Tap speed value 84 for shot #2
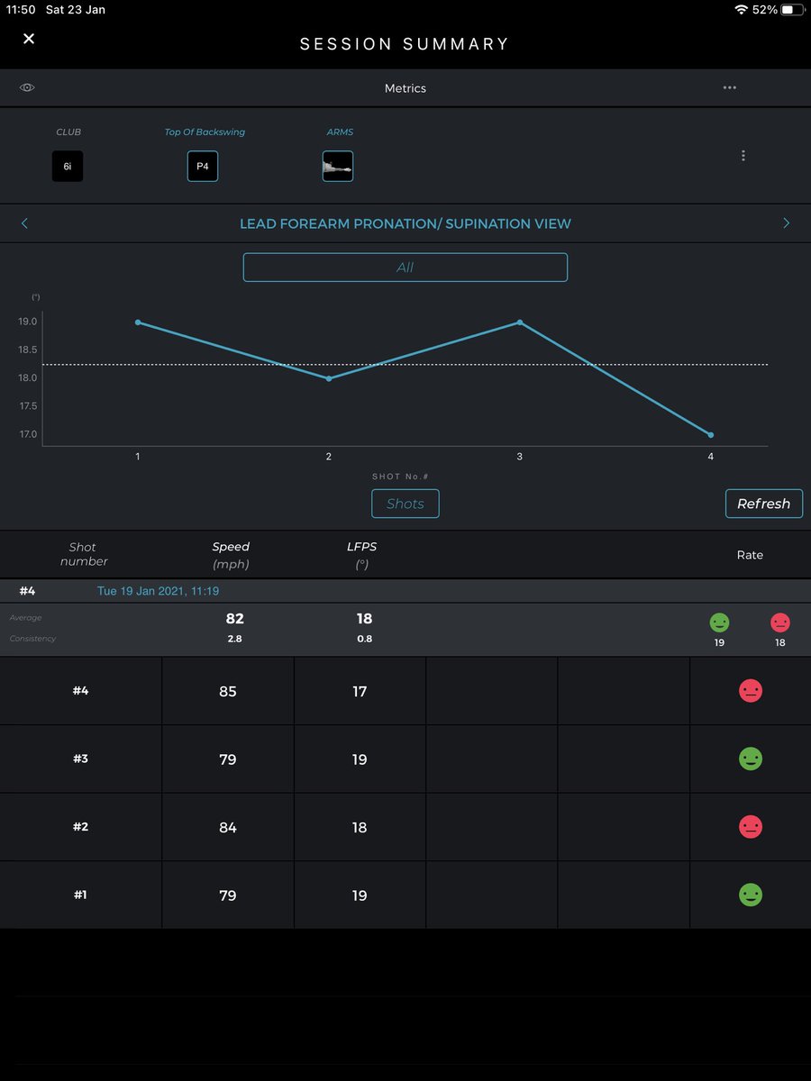The width and height of the screenshot is (811, 1081). coord(228,827)
